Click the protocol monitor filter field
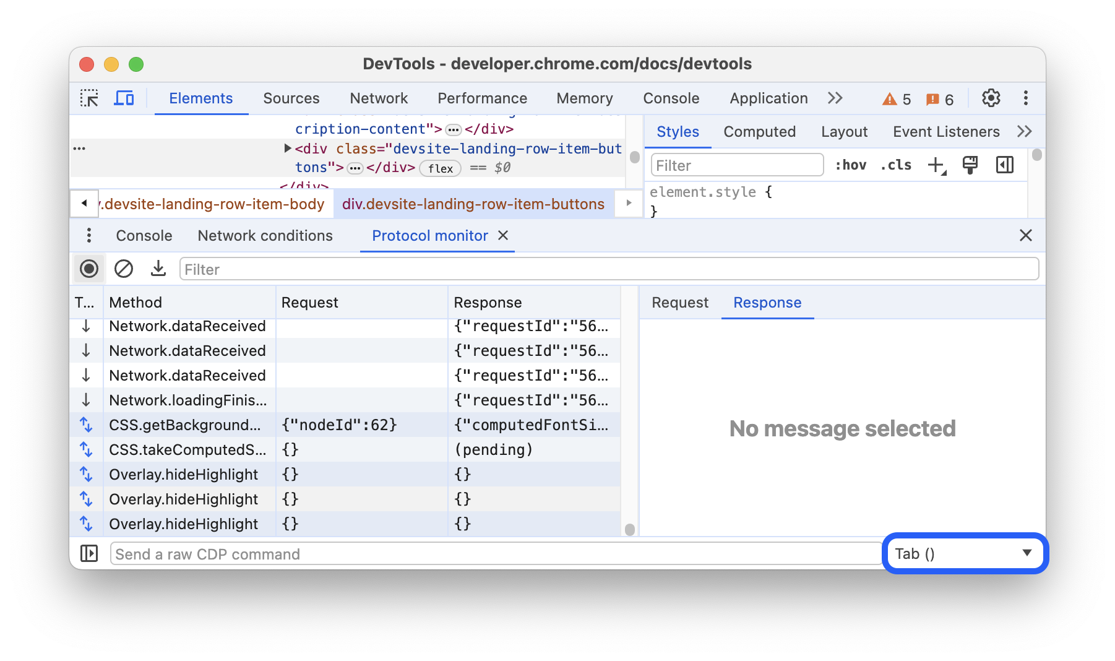 (x=433, y=269)
